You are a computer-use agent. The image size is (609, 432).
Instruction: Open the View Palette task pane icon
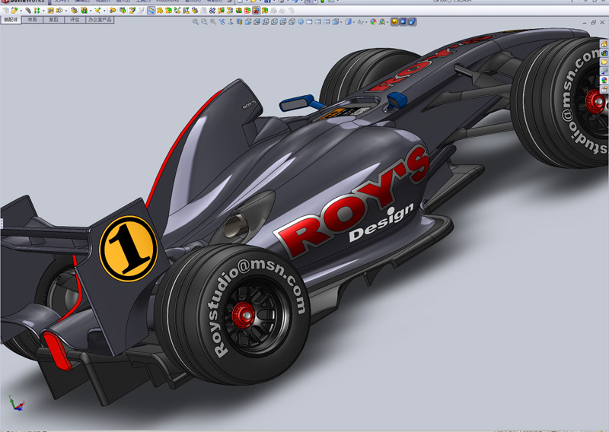pos(604,71)
